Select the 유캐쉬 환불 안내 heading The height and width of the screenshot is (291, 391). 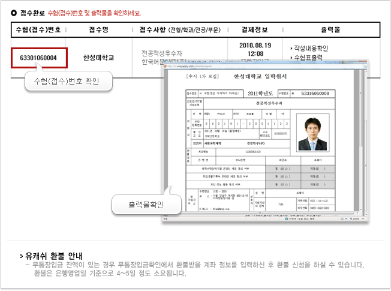click(x=53, y=256)
